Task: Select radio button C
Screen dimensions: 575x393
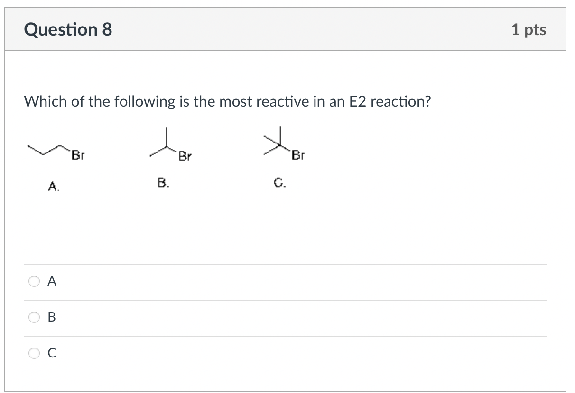Action: 34,353
